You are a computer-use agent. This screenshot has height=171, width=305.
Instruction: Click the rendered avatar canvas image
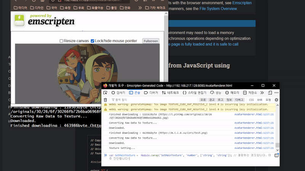[87, 73]
